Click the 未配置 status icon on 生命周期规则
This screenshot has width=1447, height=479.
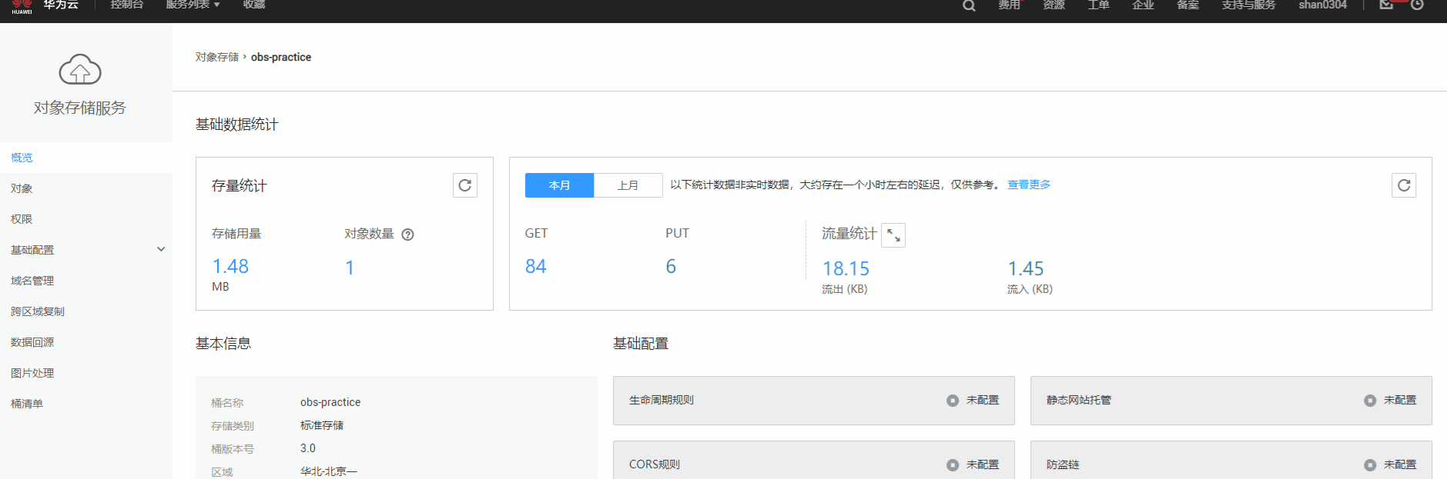tap(953, 401)
